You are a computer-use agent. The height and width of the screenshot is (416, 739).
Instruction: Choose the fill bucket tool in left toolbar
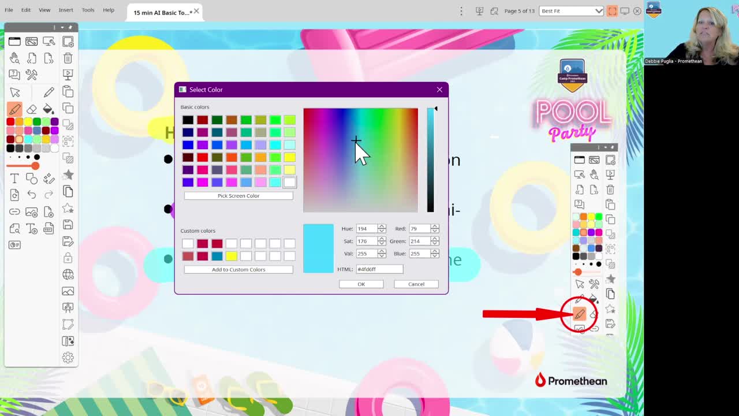coord(48,109)
